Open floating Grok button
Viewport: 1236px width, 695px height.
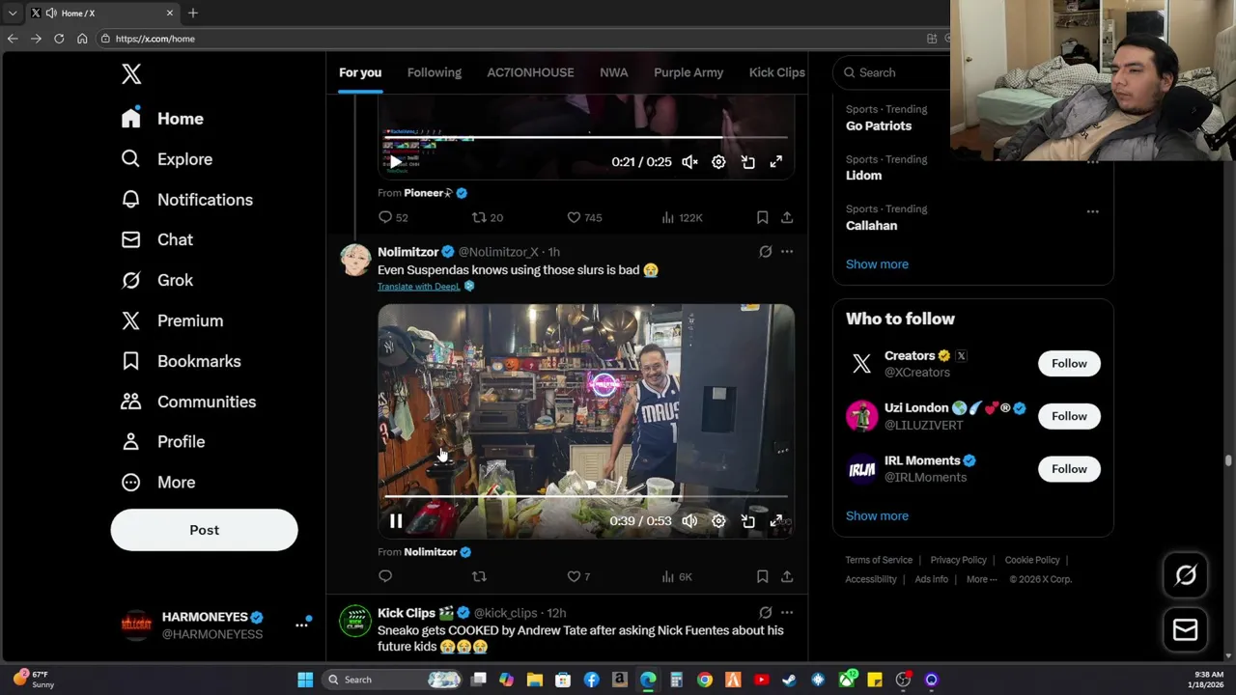[1186, 575]
